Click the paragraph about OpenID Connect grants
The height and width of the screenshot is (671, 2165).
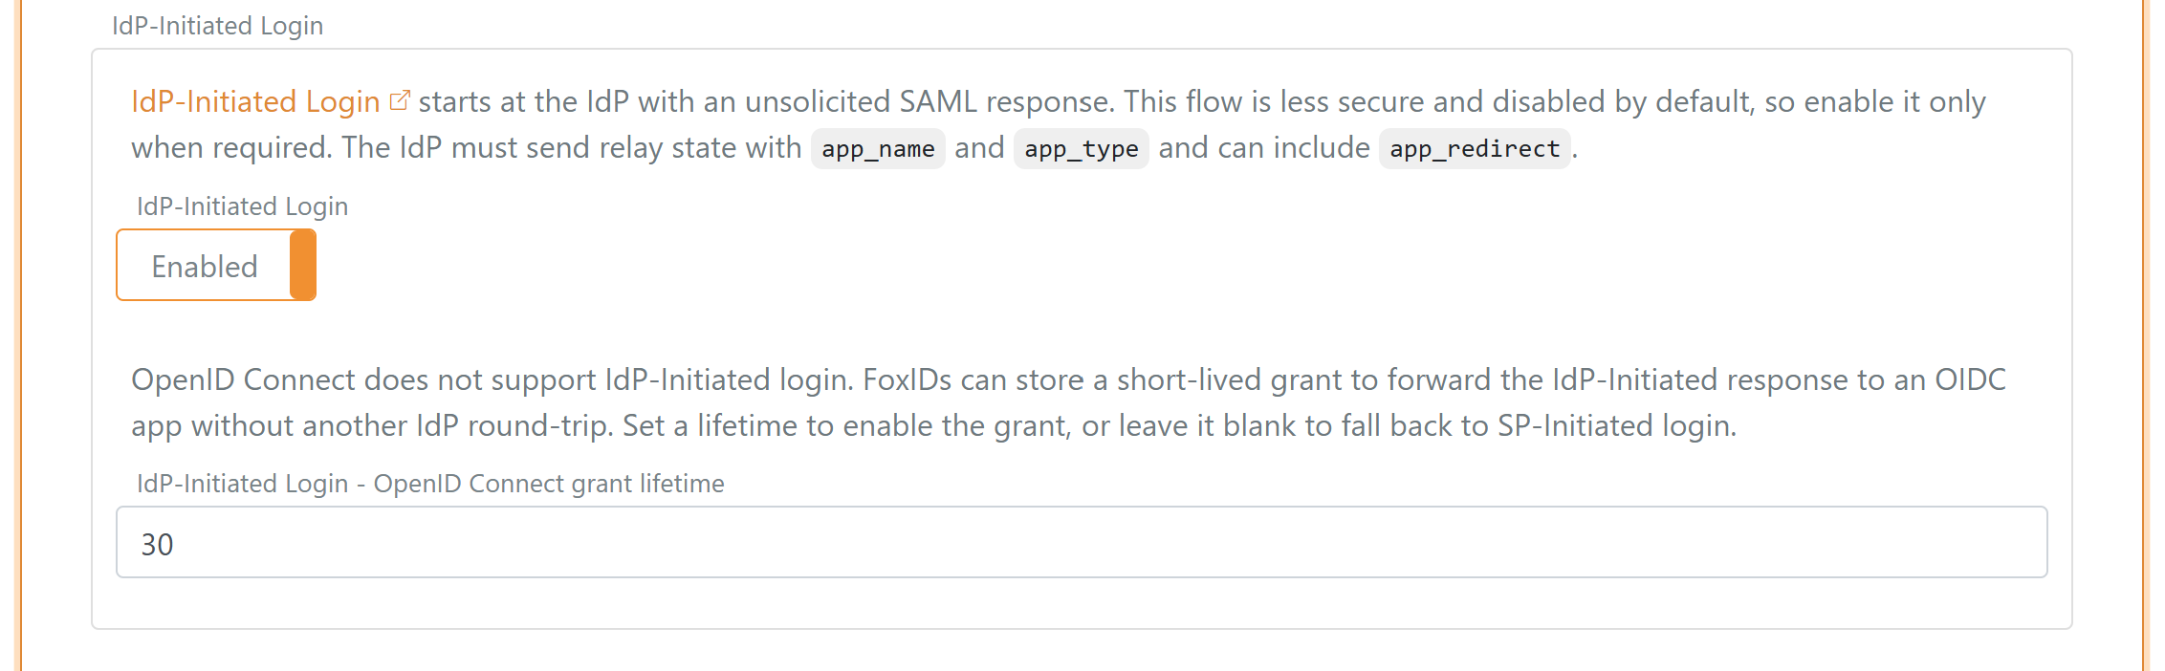point(1052,401)
